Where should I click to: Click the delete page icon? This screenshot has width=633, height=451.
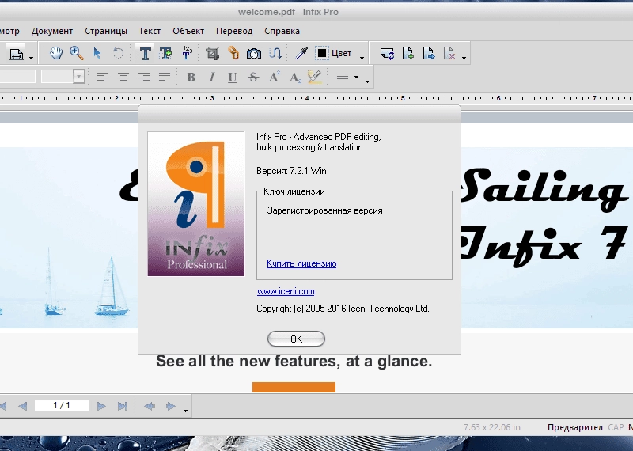449,53
